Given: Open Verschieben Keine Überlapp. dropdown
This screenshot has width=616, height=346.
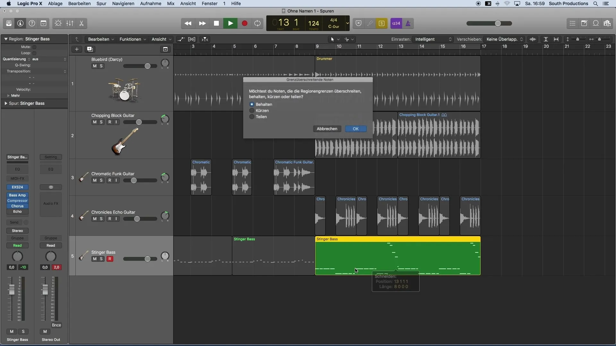Looking at the screenshot, I should (x=504, y=39).
